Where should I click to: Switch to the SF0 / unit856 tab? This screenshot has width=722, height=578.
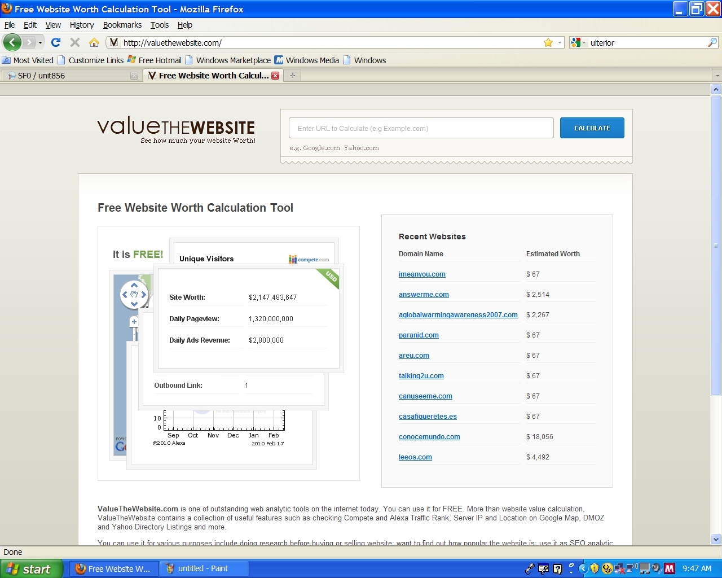68,76
